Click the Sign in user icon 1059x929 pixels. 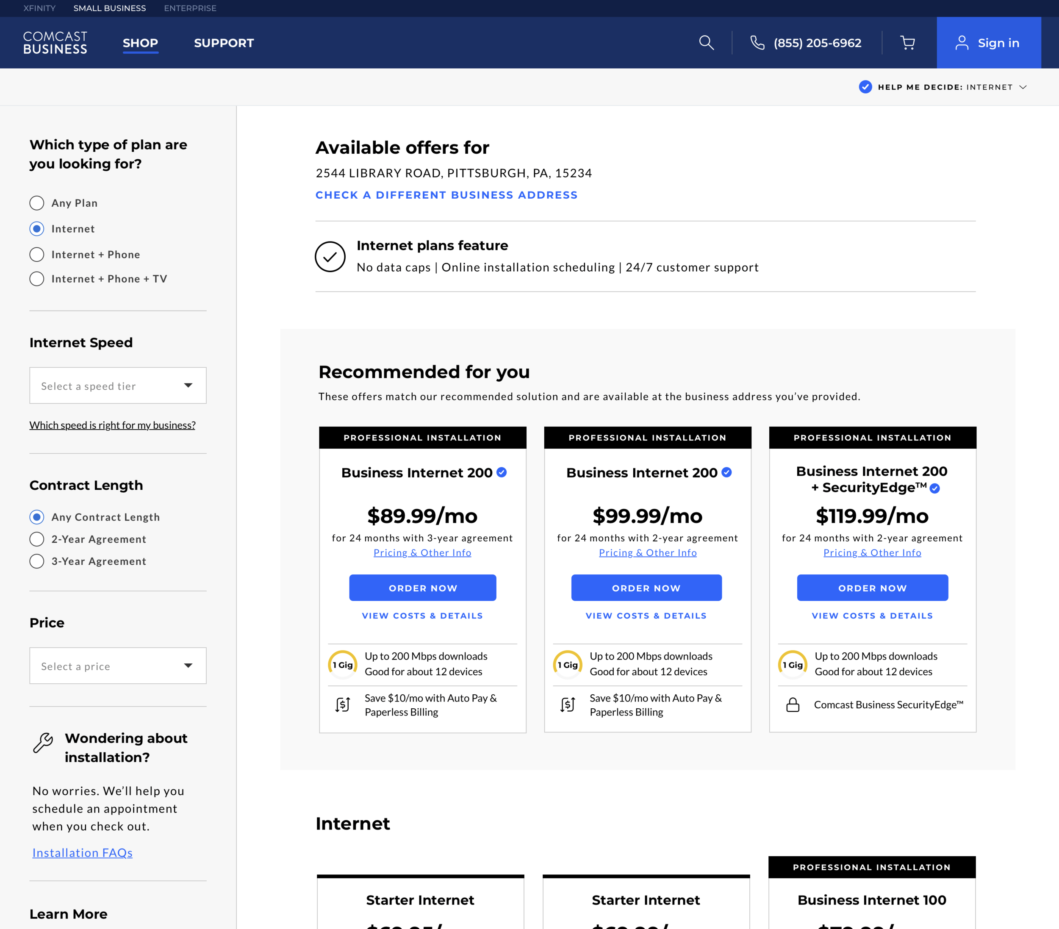coord(962,43)
